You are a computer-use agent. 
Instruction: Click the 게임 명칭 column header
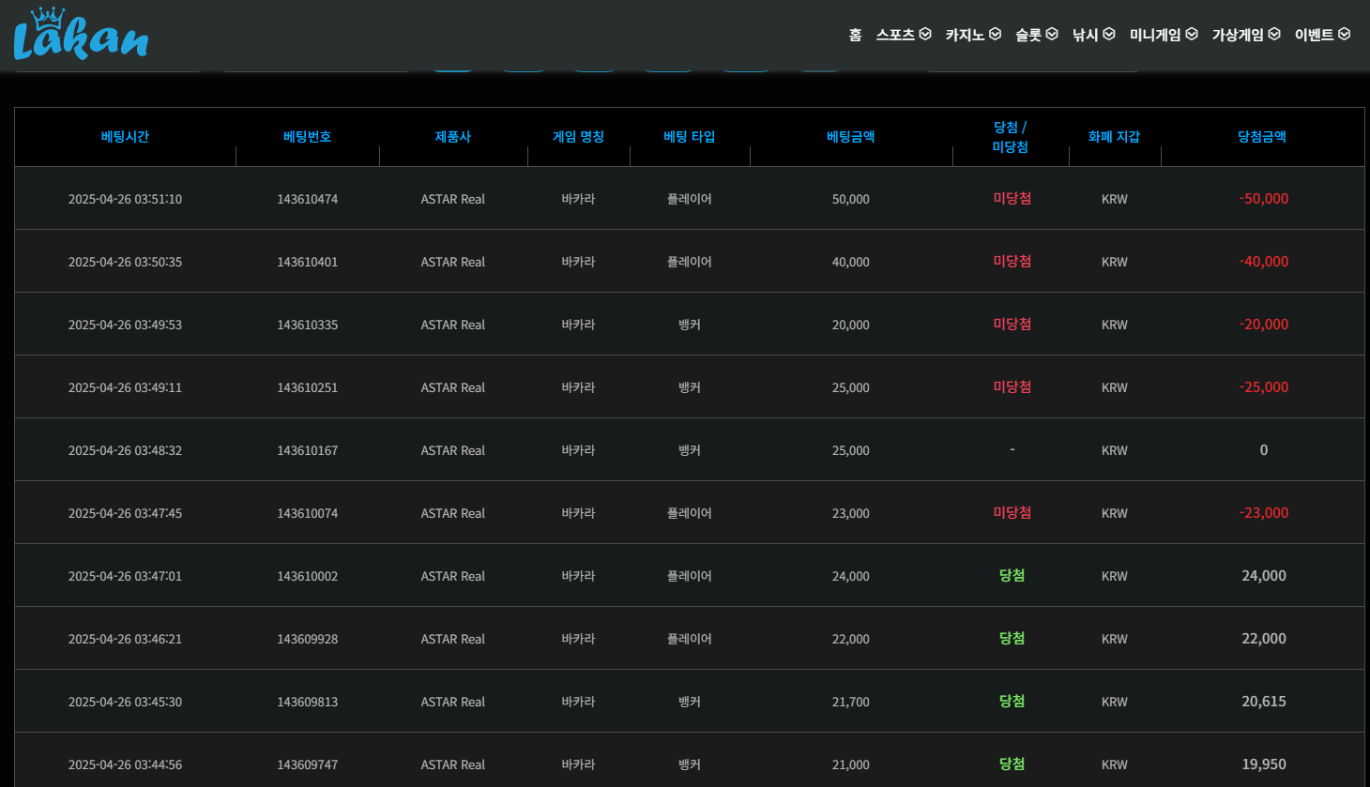coord(578,137)
